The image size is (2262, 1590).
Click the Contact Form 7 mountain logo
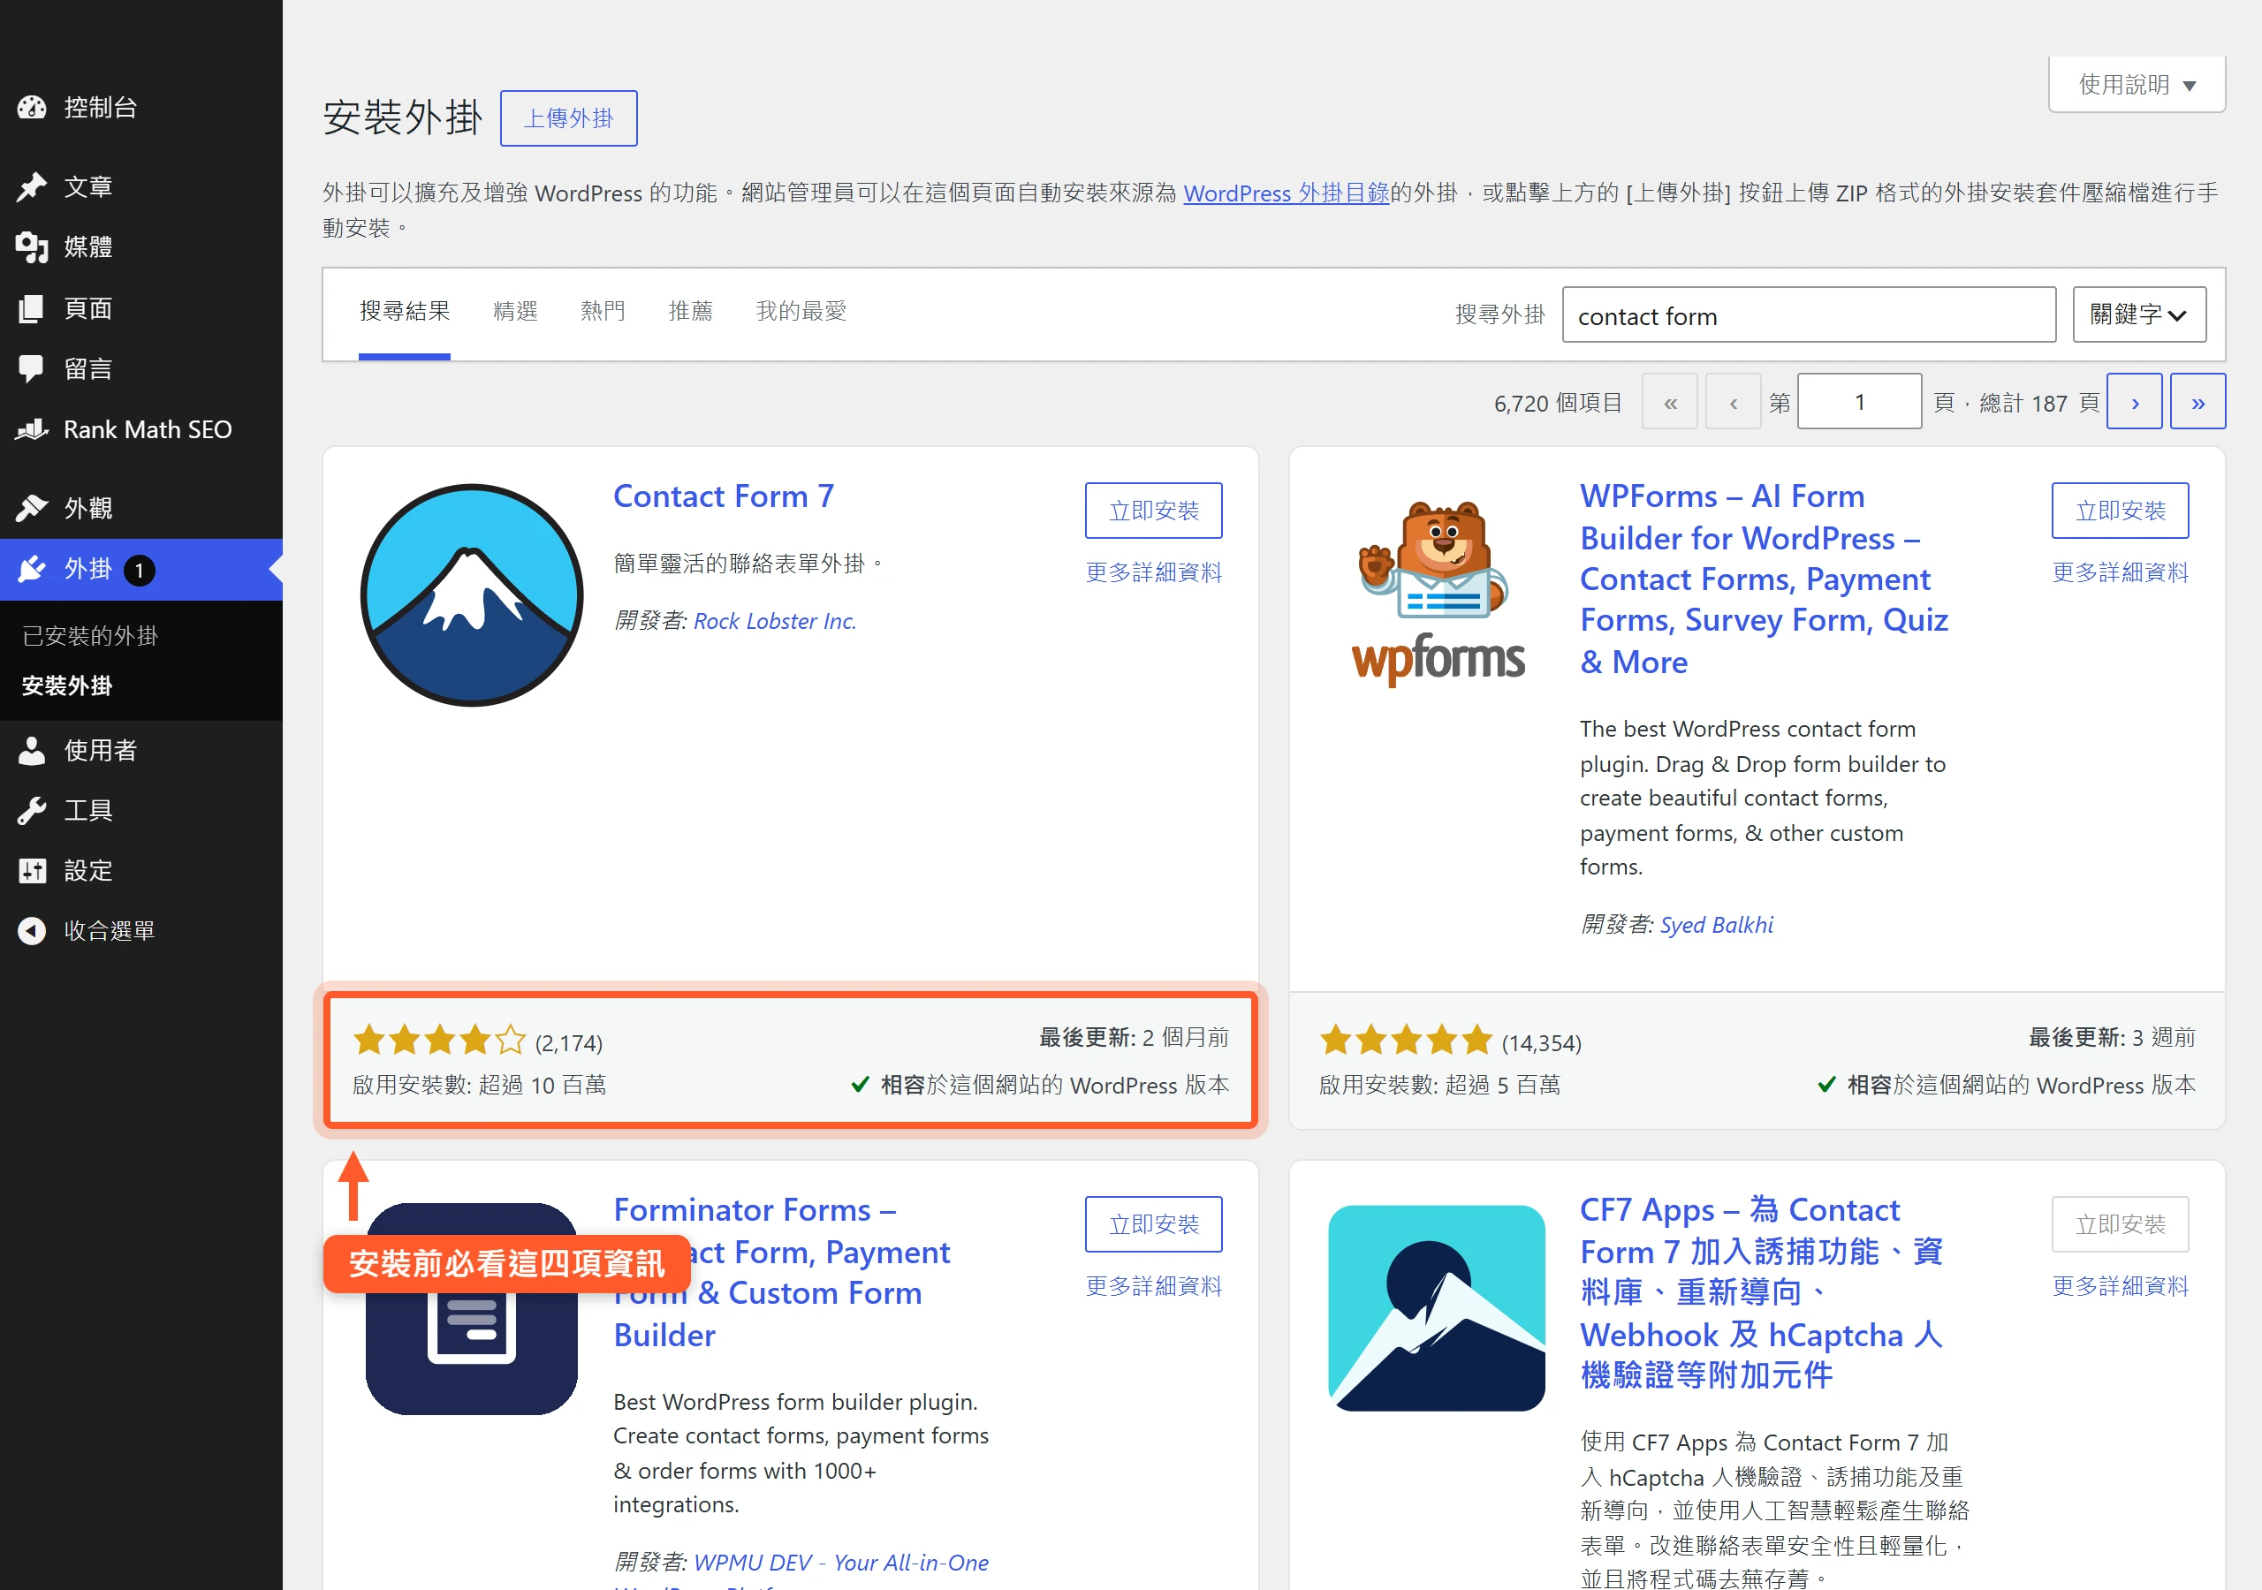pyautogui.click(x=472, y=595)
